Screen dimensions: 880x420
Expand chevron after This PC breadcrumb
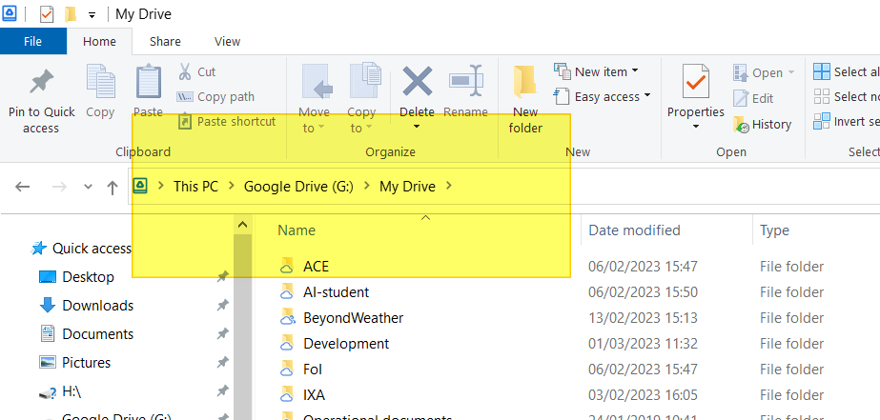click(232, 186)
